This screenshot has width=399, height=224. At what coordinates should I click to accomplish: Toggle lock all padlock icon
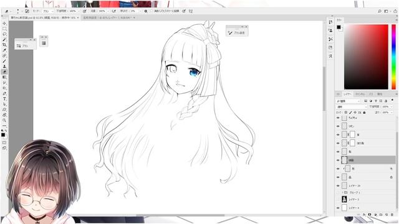[364, 112]
